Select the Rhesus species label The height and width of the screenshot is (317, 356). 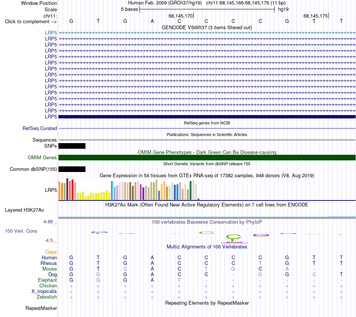pyautogui.click(x=49, y=263)
